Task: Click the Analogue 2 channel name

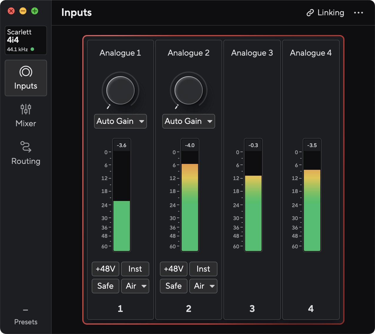Action: click(x=189, y=53)
